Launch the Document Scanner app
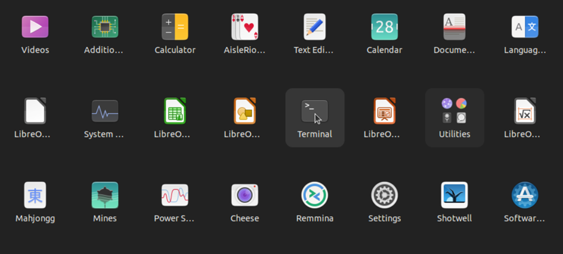The width and height of the screenshot is (563, 254). click(x=454, y=27)
